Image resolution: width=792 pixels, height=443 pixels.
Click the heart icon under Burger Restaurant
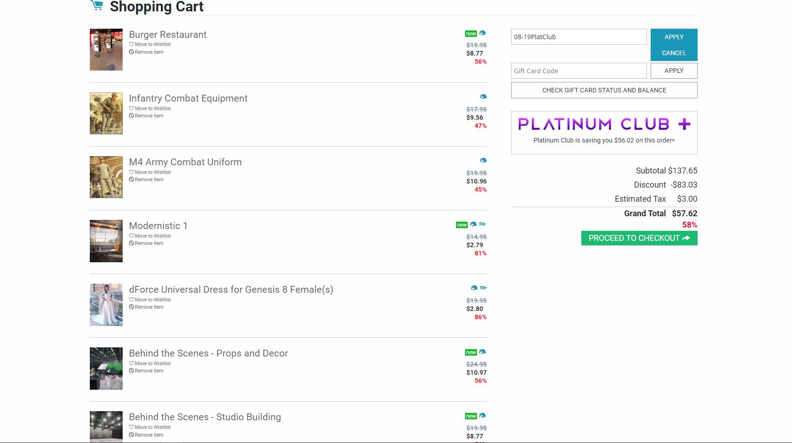click(131, 44)
